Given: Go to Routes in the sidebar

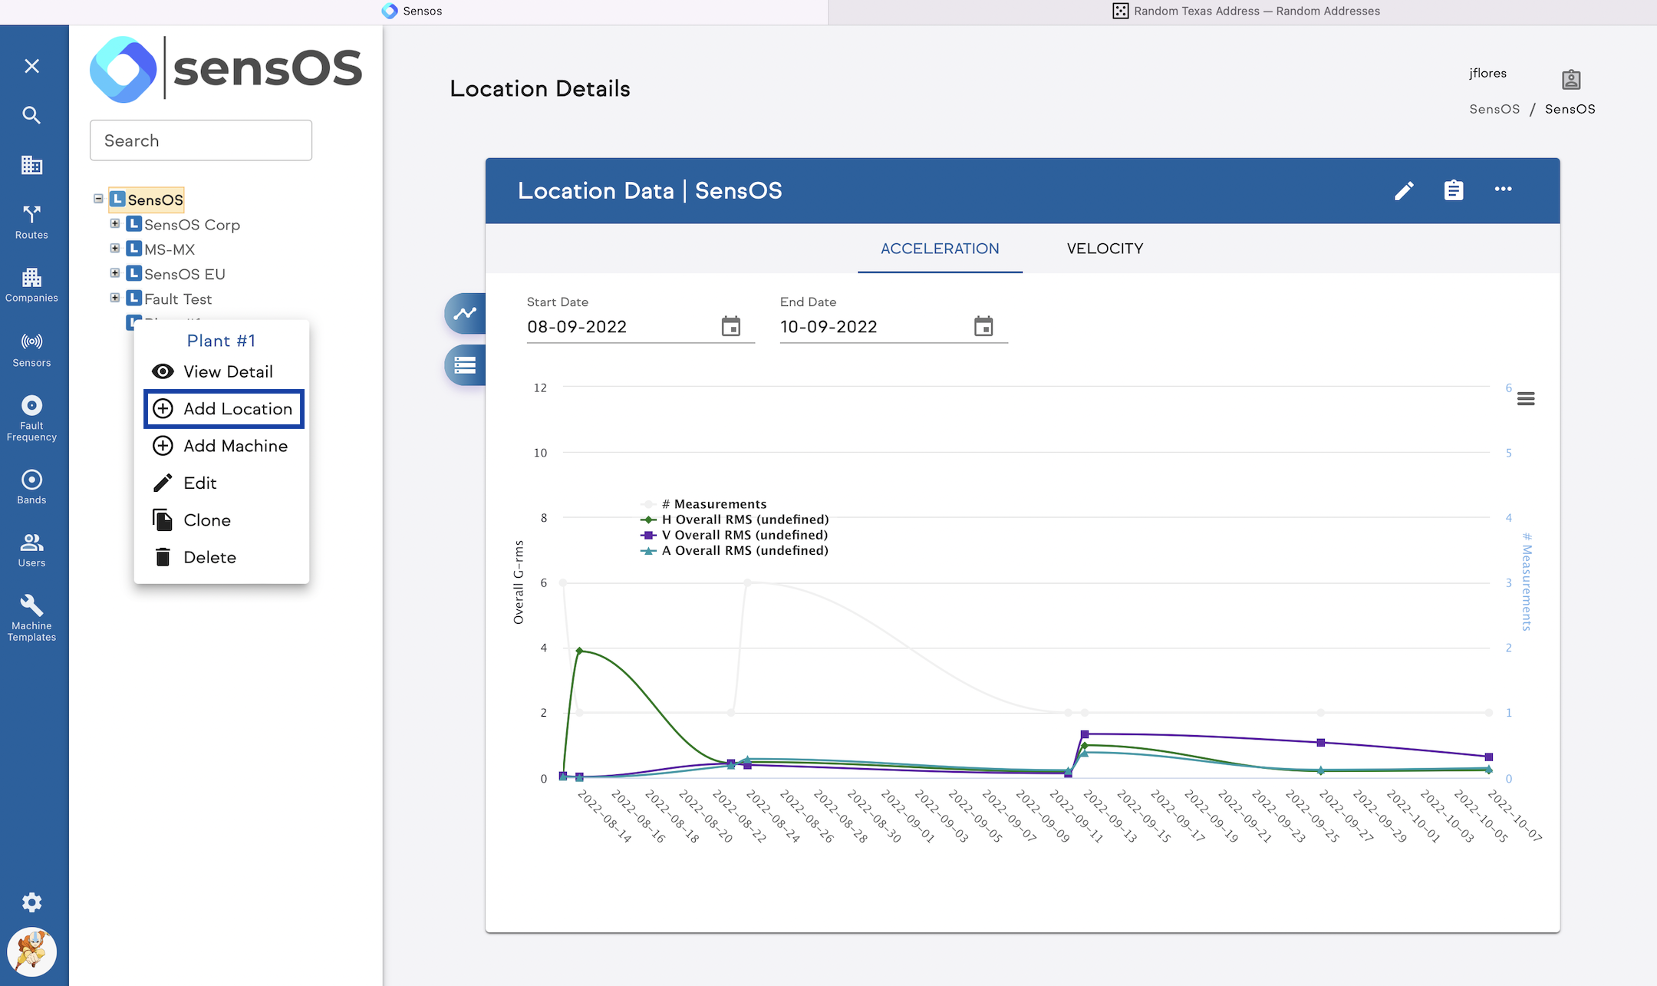Looking at the screenshot, I should click(31, 223).
